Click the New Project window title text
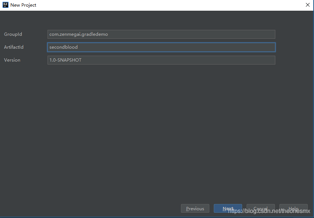 pyautogui.click(x=23, y=5)
